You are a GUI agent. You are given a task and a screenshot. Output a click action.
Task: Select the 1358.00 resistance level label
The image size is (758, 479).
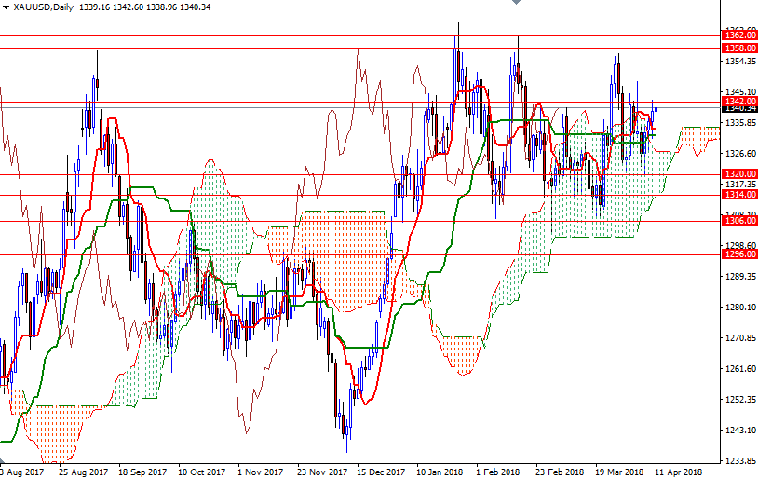pyautogui.click(x=738, y=48)
